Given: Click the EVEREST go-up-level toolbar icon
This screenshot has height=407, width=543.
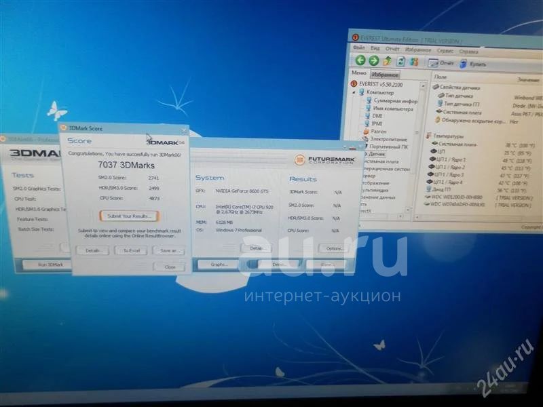Looking at the screenshot, I should coord(387,61).
